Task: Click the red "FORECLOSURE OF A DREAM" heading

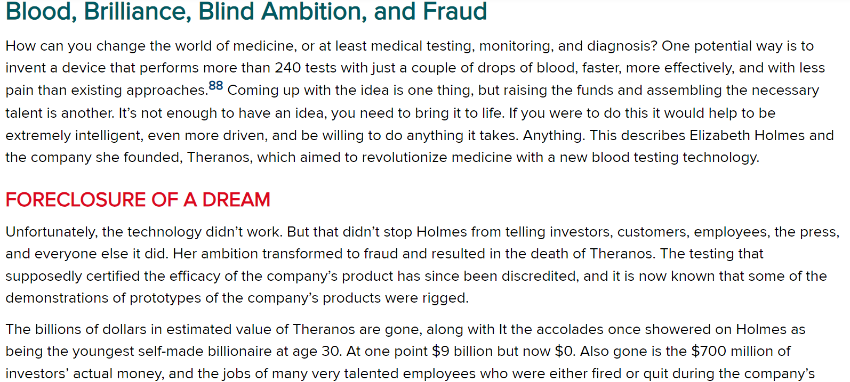Action: 138,200
